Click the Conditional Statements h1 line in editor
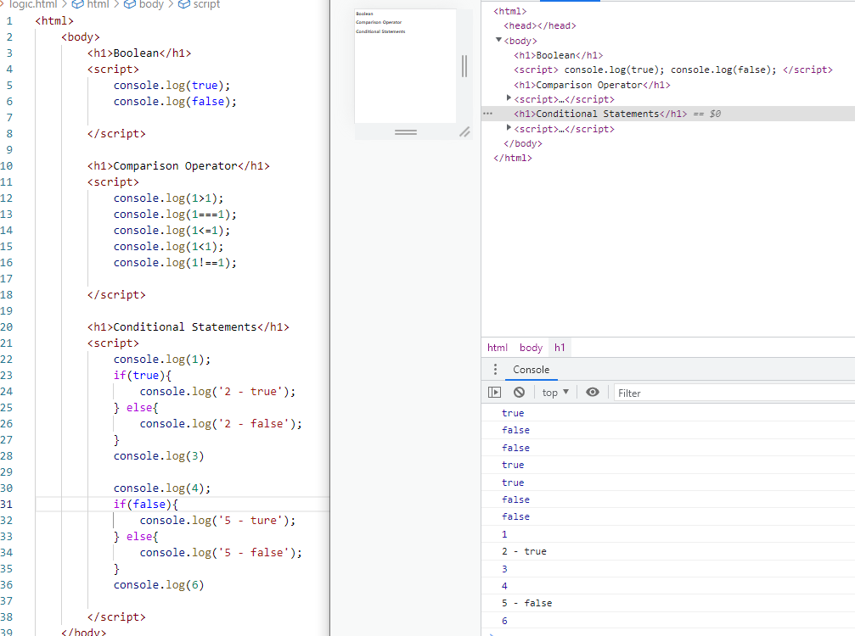This screenshot has height=636, width=855. (x=188, y=326)
